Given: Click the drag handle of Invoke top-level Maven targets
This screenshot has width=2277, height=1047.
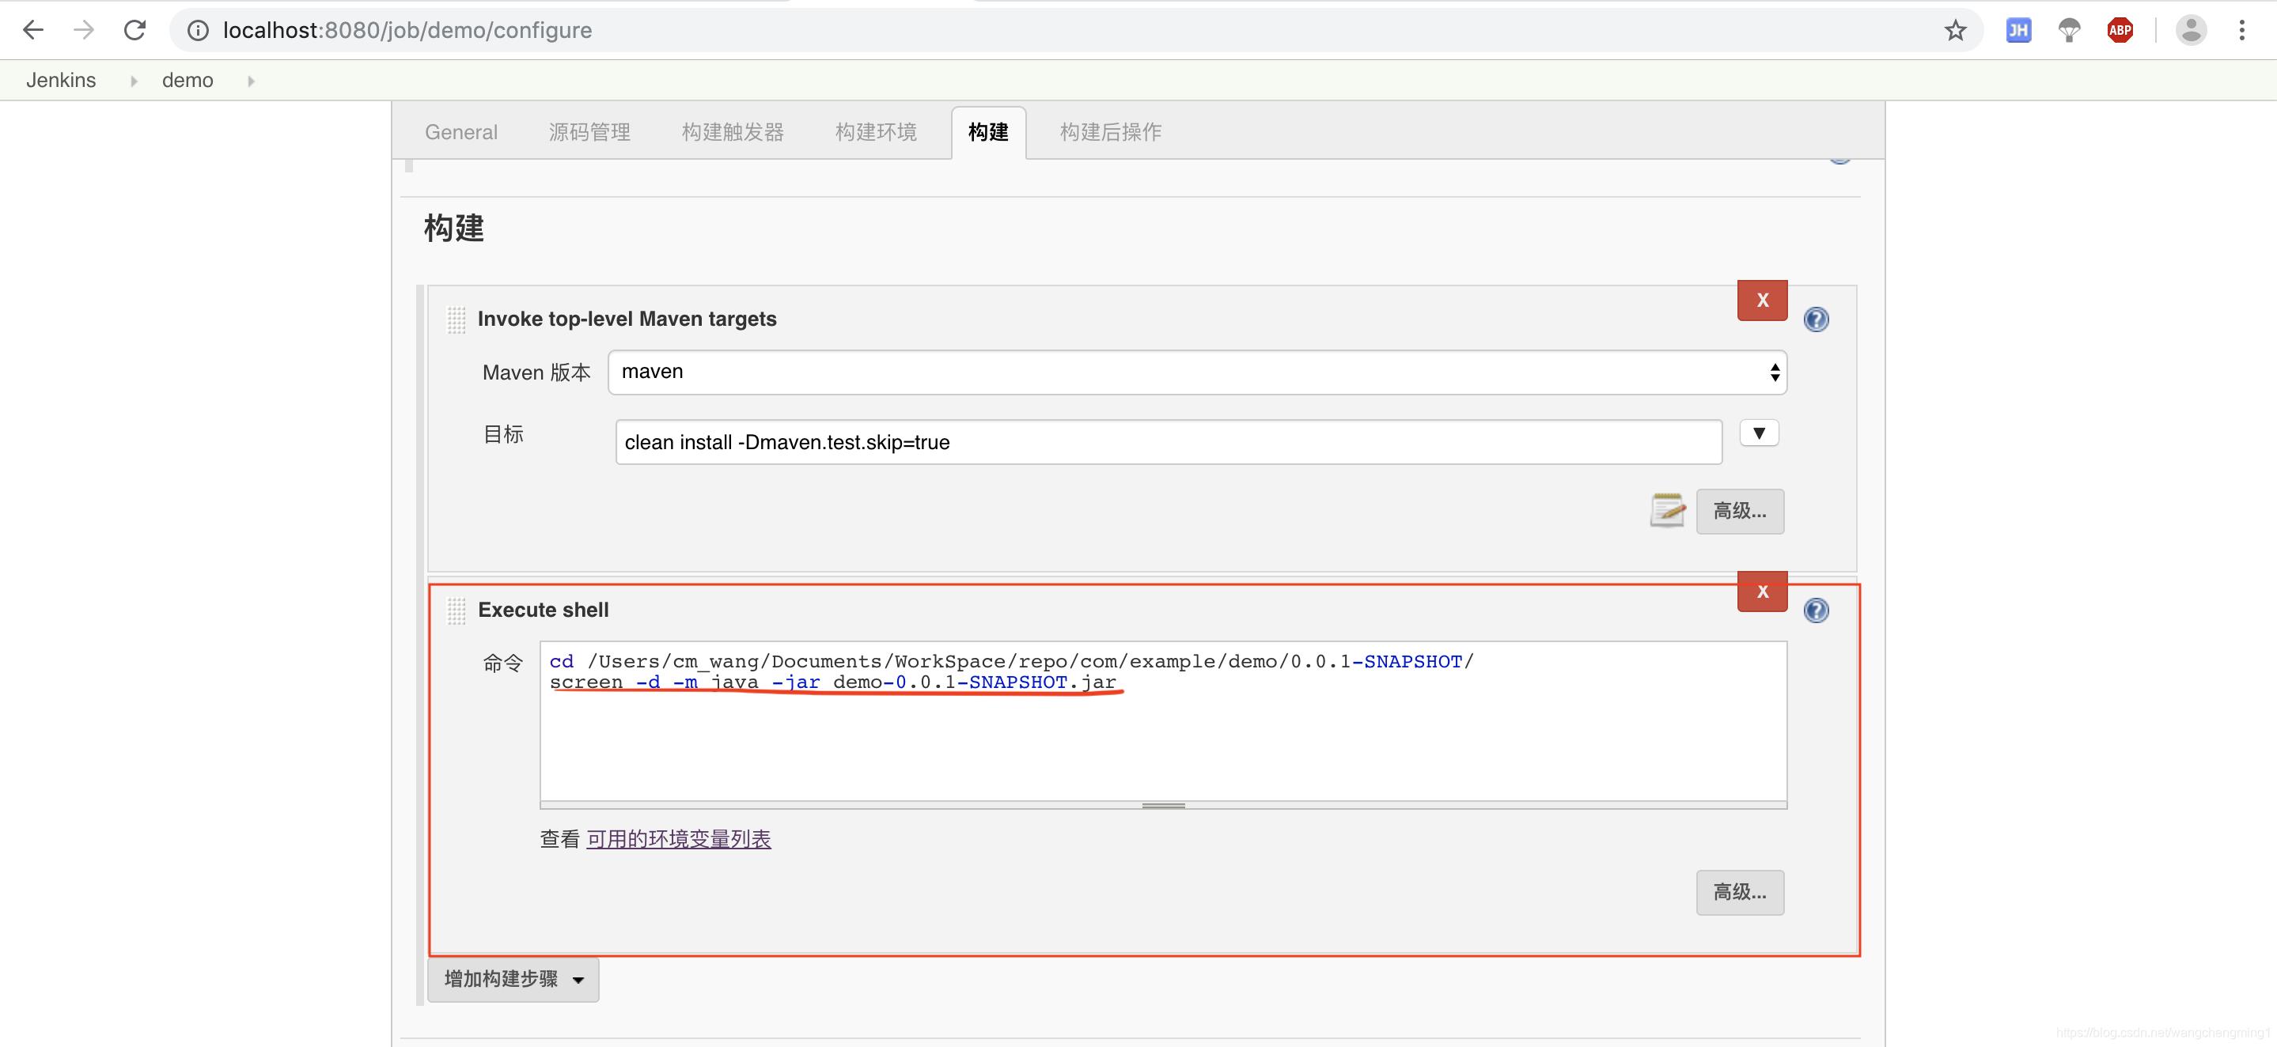Looking at the screenshot, I should (456, 319).
